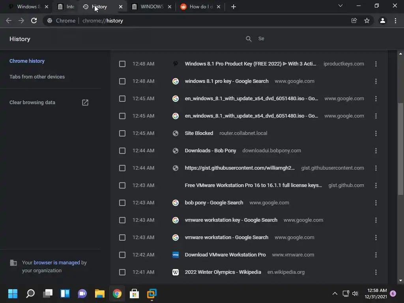Open Clear browsing data external link icon
The image size is (404, 303).
click(85, 103)
